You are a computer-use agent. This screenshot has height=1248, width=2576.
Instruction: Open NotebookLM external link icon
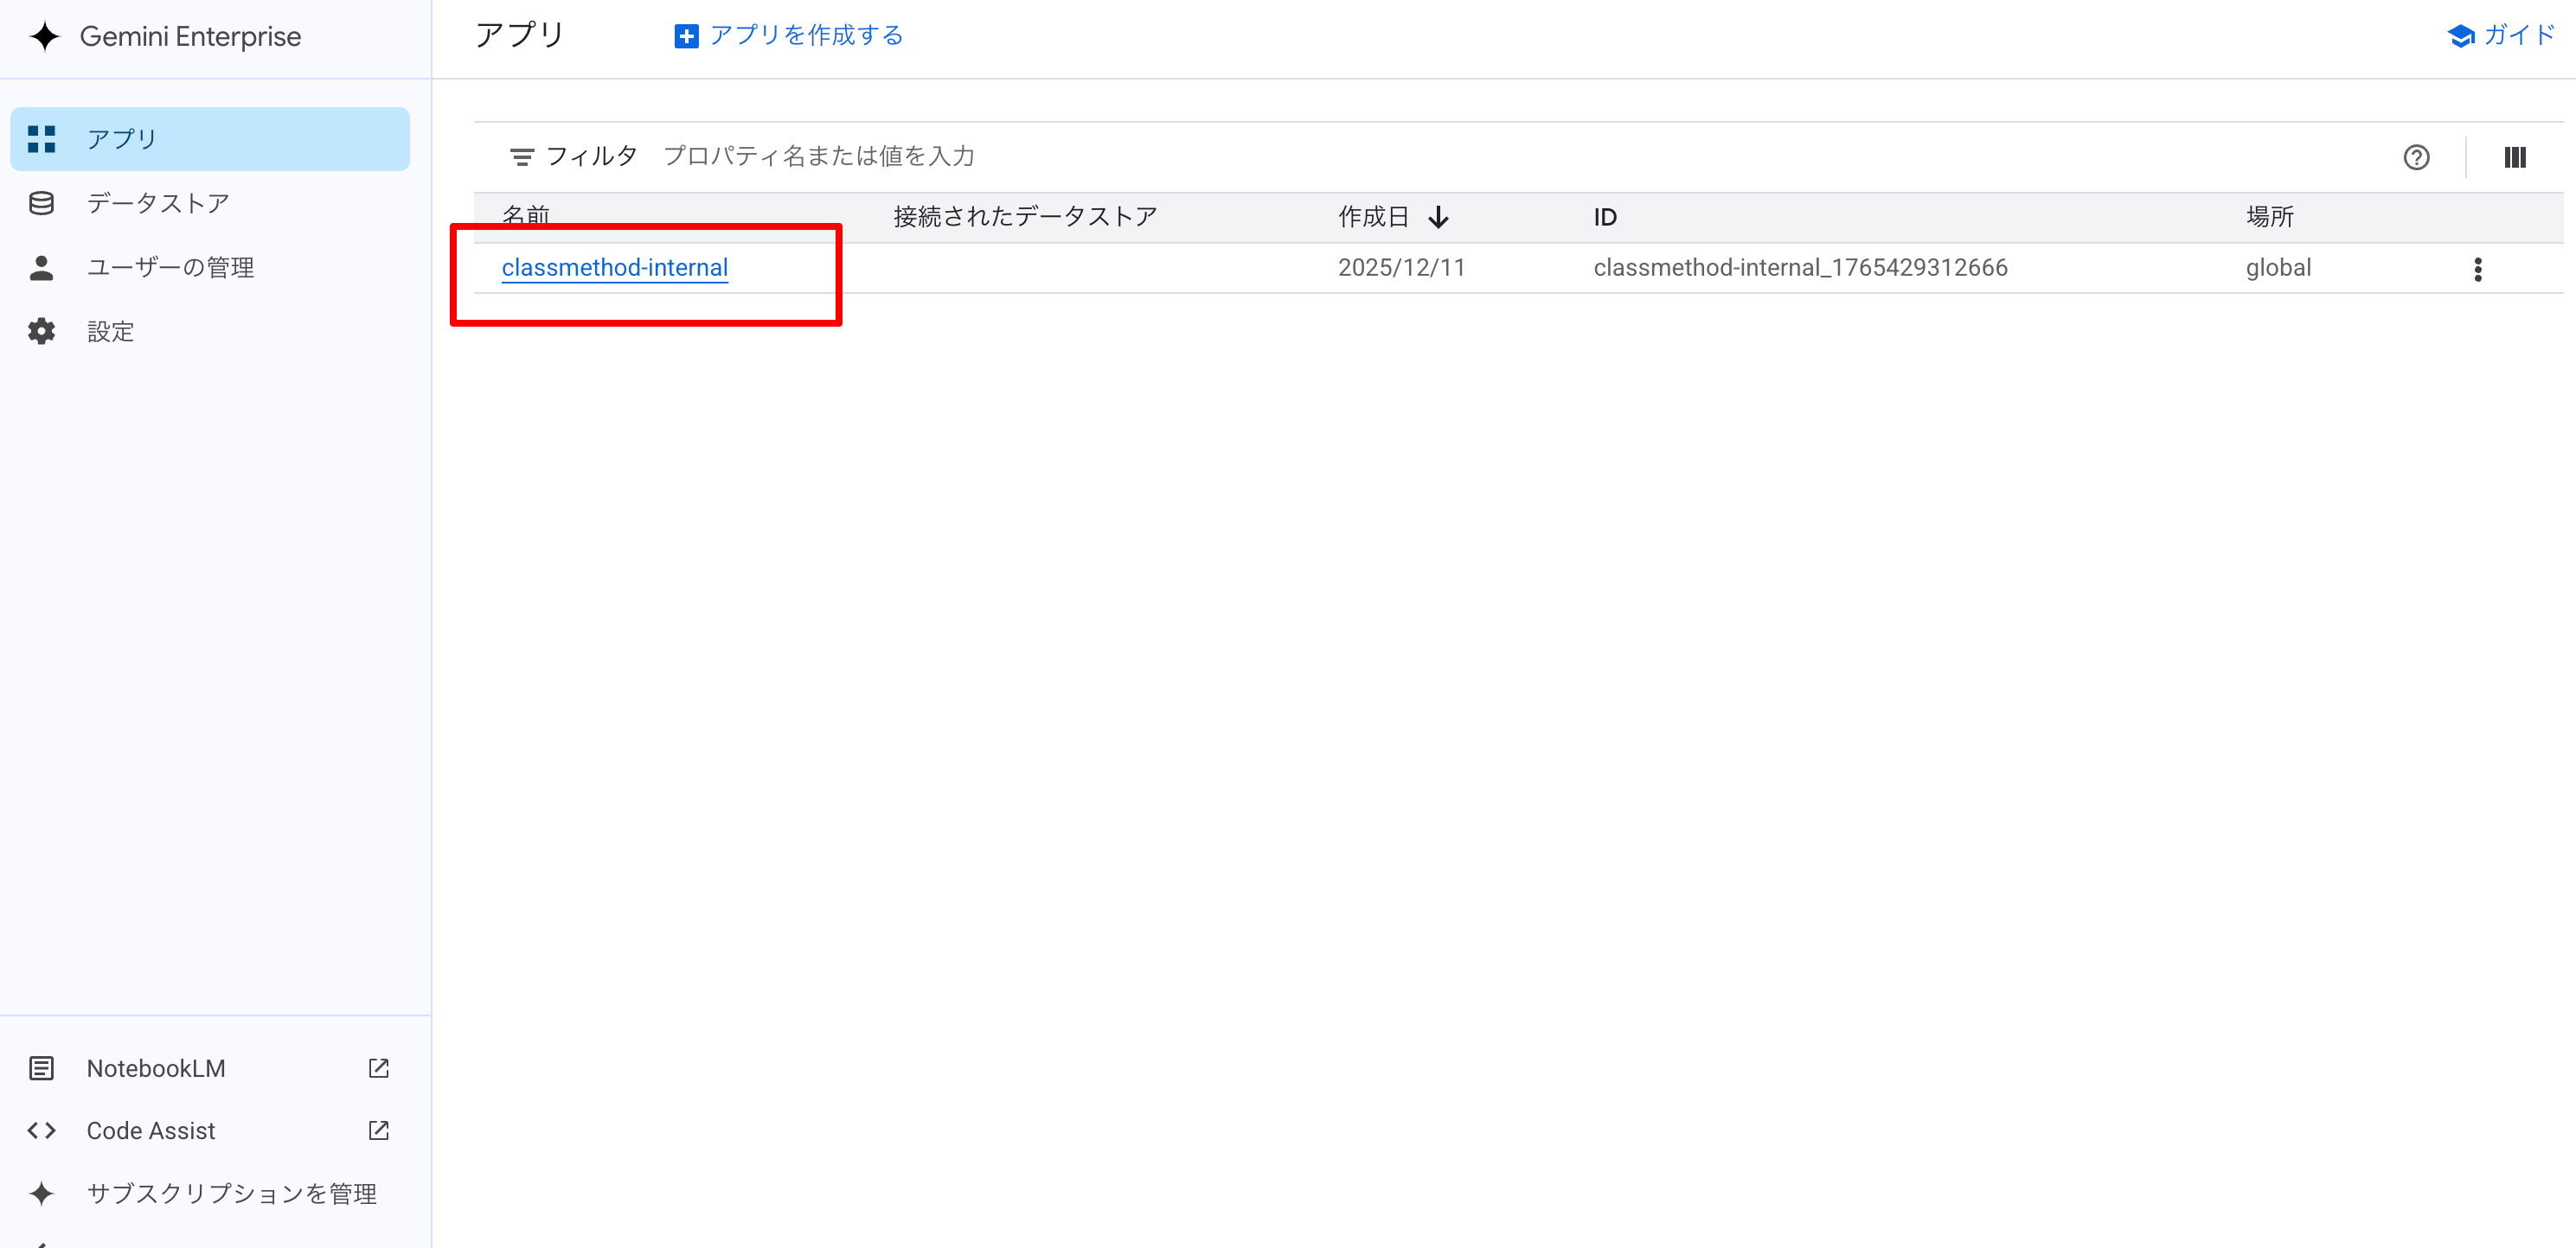(x=378, y=1068)
